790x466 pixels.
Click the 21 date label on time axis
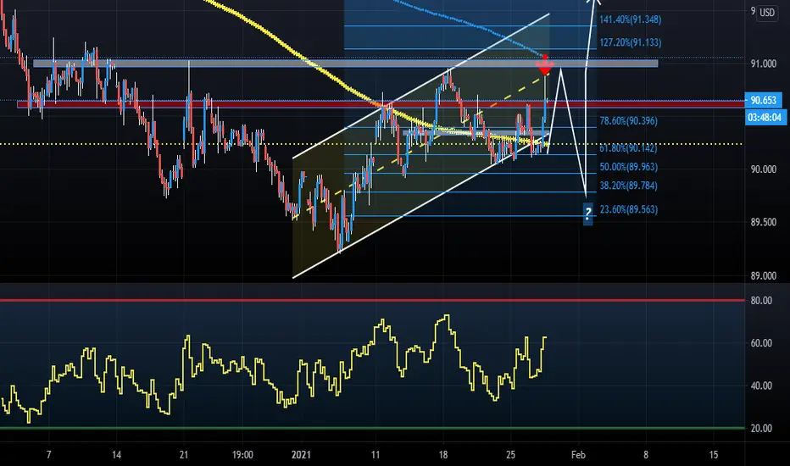[x=184, y=455]
